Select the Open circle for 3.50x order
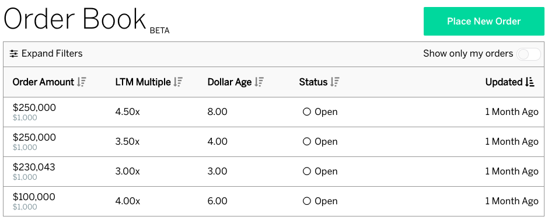Screen dimensions: 548x220 (307, 141)
